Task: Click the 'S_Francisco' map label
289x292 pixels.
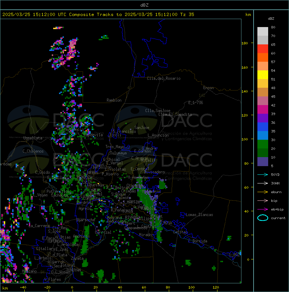Action: pos(124,131)
